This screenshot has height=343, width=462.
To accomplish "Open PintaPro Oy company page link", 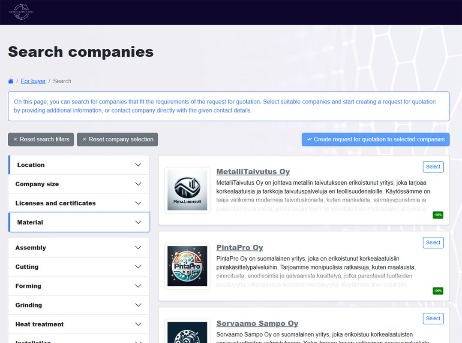I will 240,247.
